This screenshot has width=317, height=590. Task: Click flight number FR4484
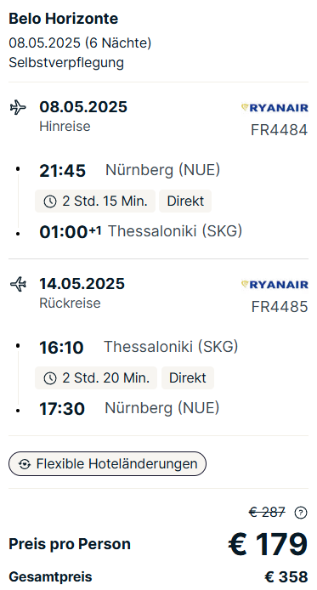coord(280,130)
